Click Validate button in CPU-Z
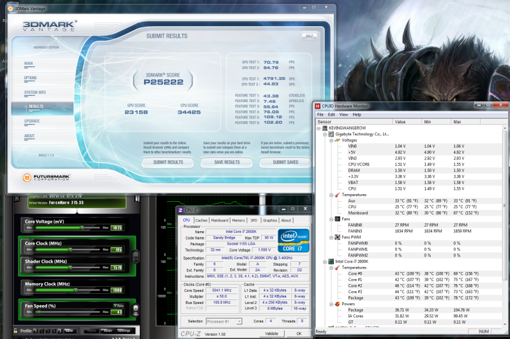The width and height of the screenshot is (510, 339). point(271,333)
